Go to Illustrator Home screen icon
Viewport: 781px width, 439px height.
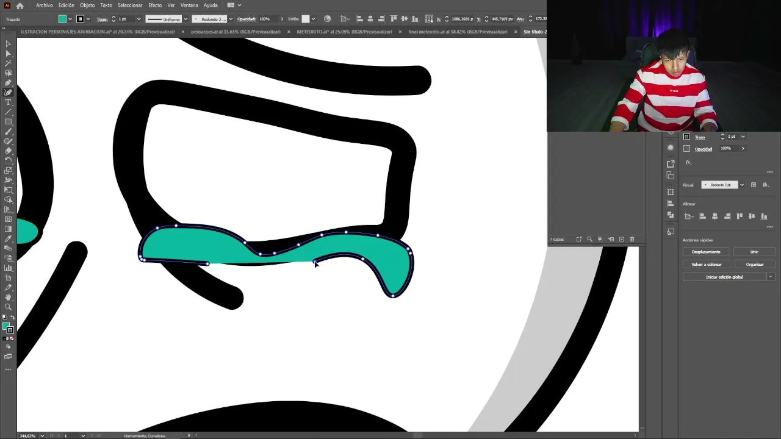(20, 5)
